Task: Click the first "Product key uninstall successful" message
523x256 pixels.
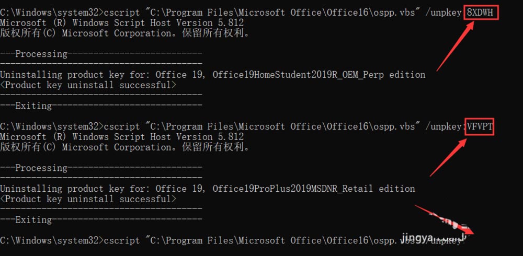Action: pos(88,85)
